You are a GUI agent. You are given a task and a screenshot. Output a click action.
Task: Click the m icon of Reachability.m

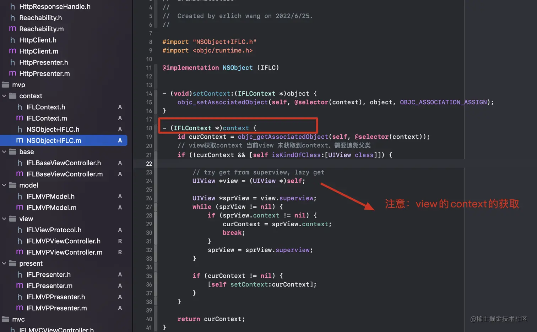coord(13,29)
